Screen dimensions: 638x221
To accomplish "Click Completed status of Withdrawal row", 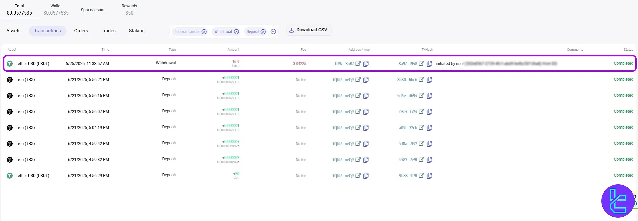I will pos(623,63).
